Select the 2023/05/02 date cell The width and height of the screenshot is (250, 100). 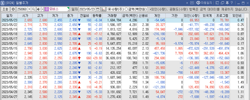(9, 87)
